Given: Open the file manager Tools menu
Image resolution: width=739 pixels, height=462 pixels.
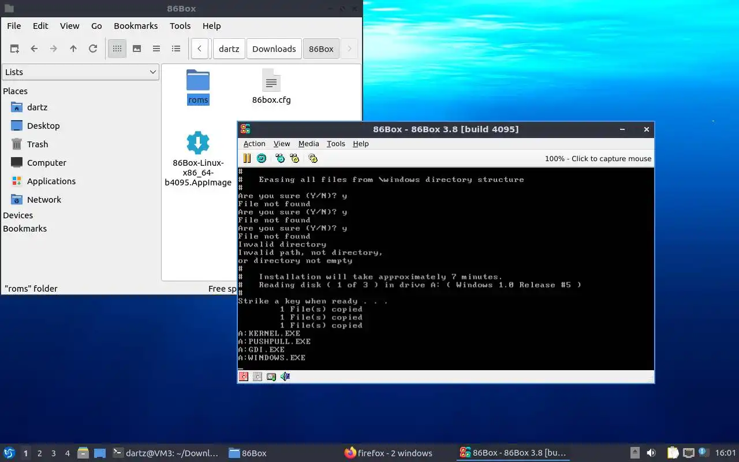Looking at the screenshot, I should tap(180, 26).
